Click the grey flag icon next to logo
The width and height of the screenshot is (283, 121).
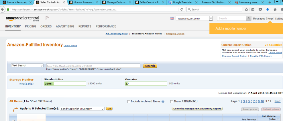coord(47,18)
